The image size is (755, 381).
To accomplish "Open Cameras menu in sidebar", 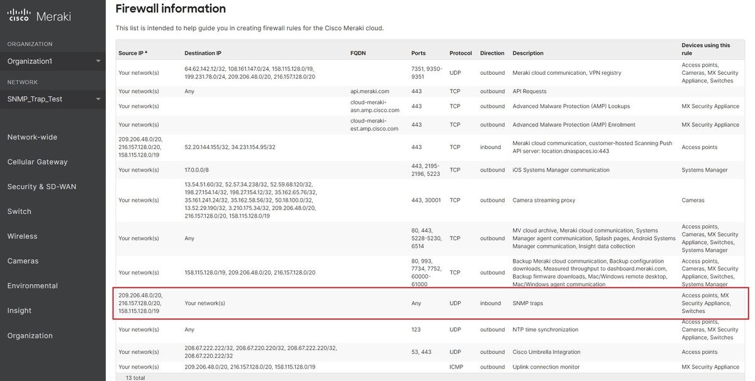I will click(23, 261).
